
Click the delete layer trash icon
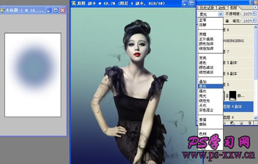coord(249,123)
